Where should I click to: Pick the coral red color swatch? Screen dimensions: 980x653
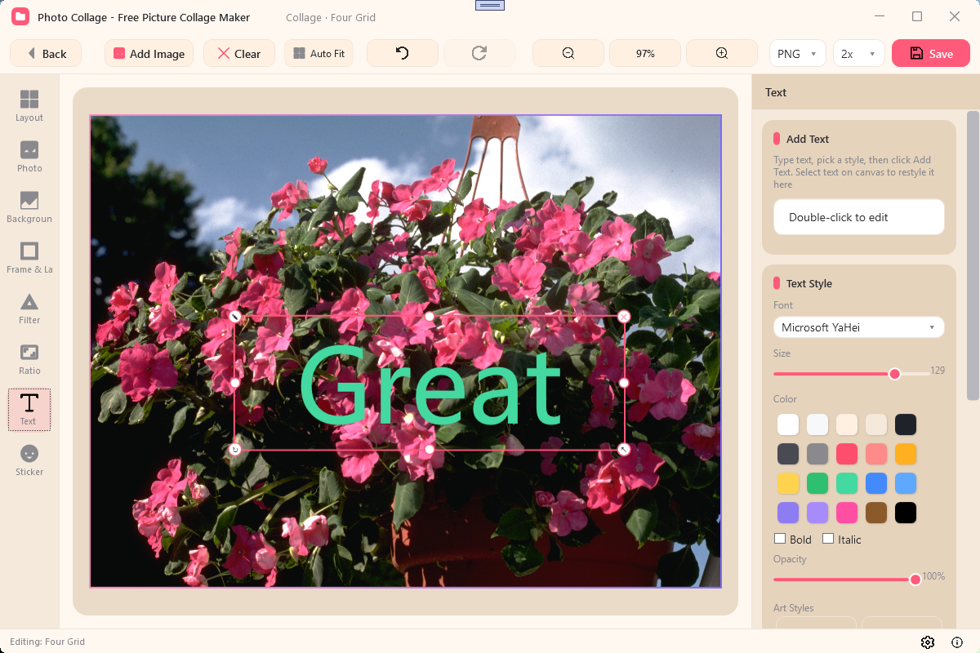pos(847,454)
